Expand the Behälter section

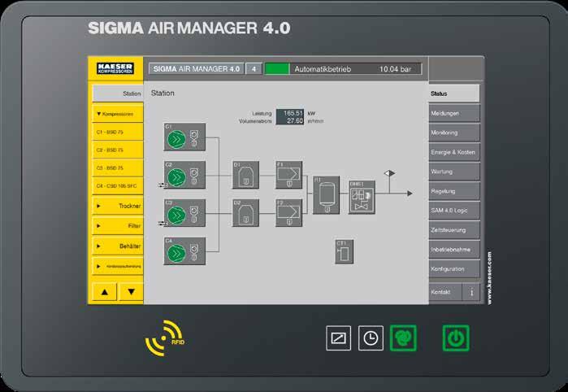tap(118, 246)
